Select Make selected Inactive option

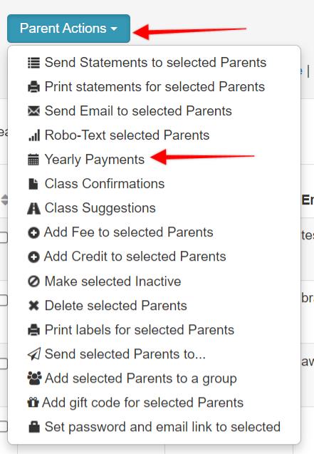click(112, 282)
